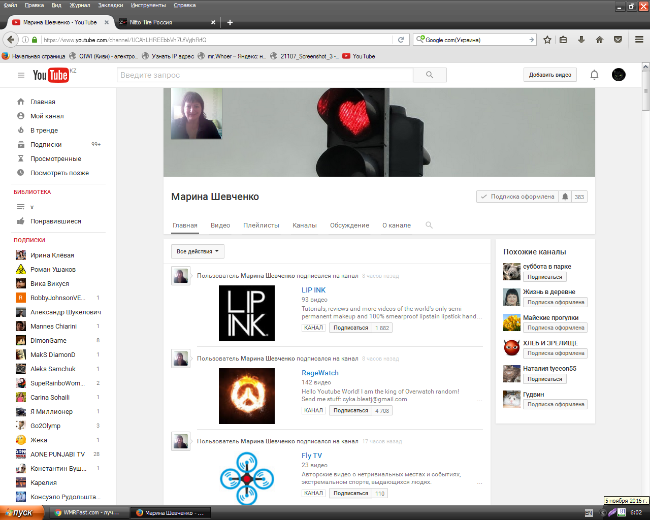650x520 pixels.
Task: Toggle subscription for Майские прогулки
Action: coord(556,328)
